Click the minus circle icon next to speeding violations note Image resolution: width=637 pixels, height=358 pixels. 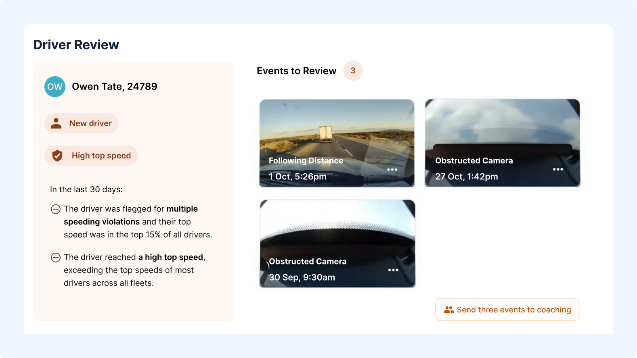[56, 209]
